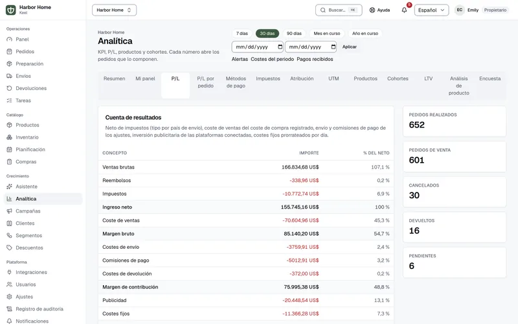This screenshot has width=518, height=324.
Task: Click Reembolsos amount -338,96 US$
Action: click(x=304, y=181)
